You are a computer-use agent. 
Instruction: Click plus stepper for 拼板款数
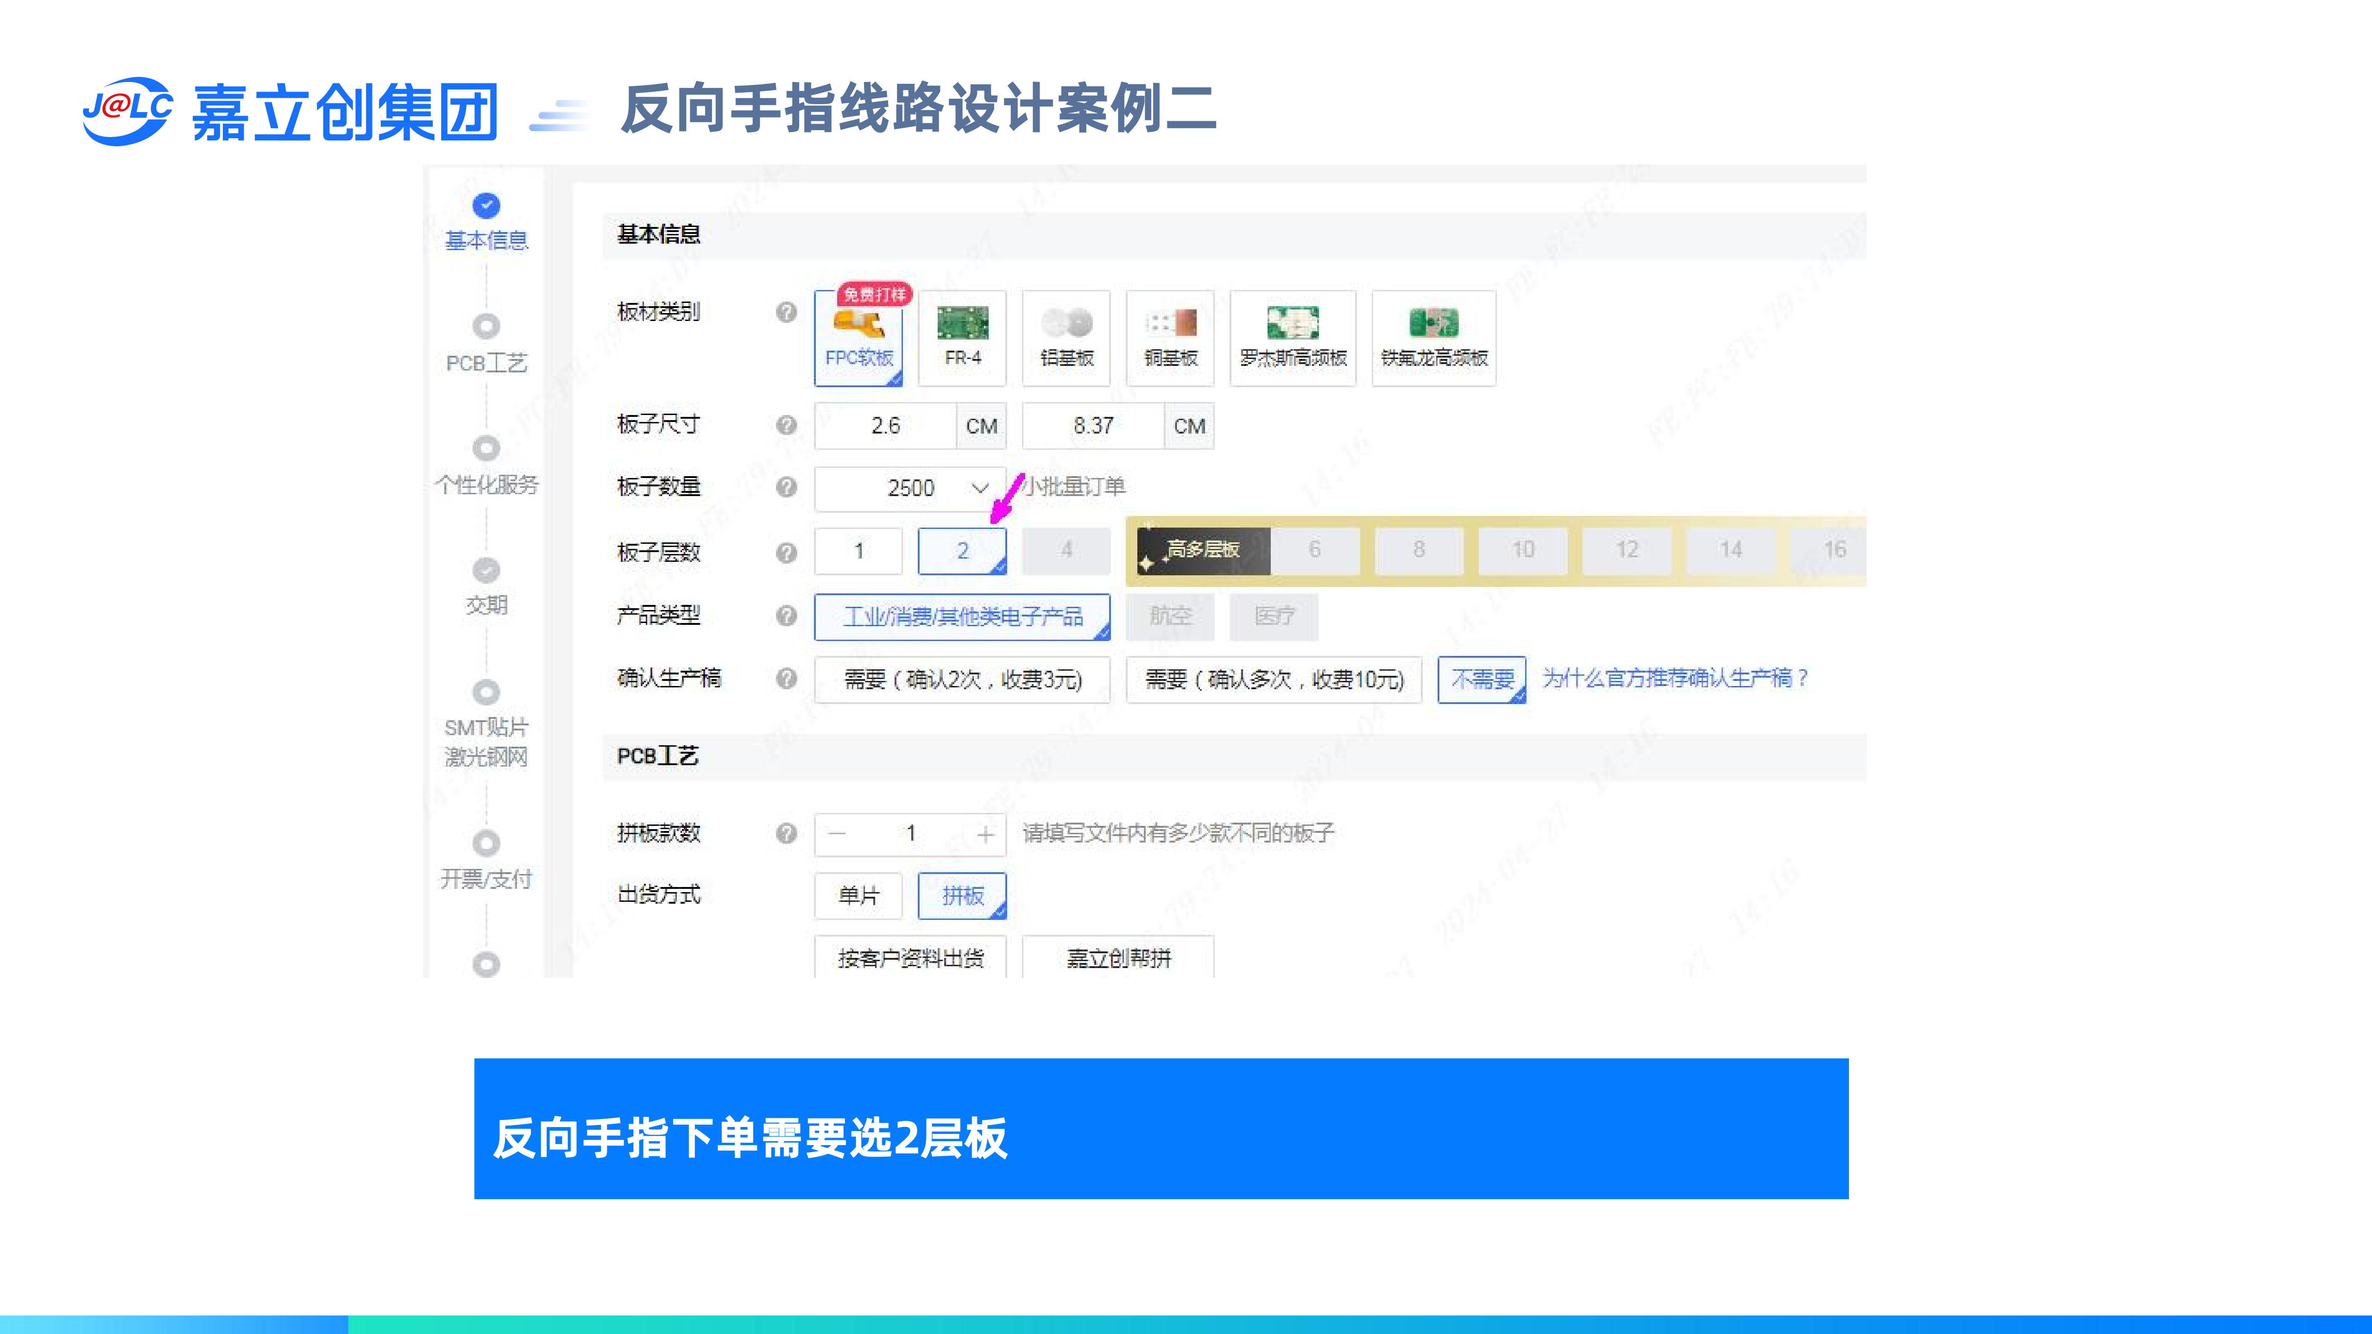click(985, 834)
